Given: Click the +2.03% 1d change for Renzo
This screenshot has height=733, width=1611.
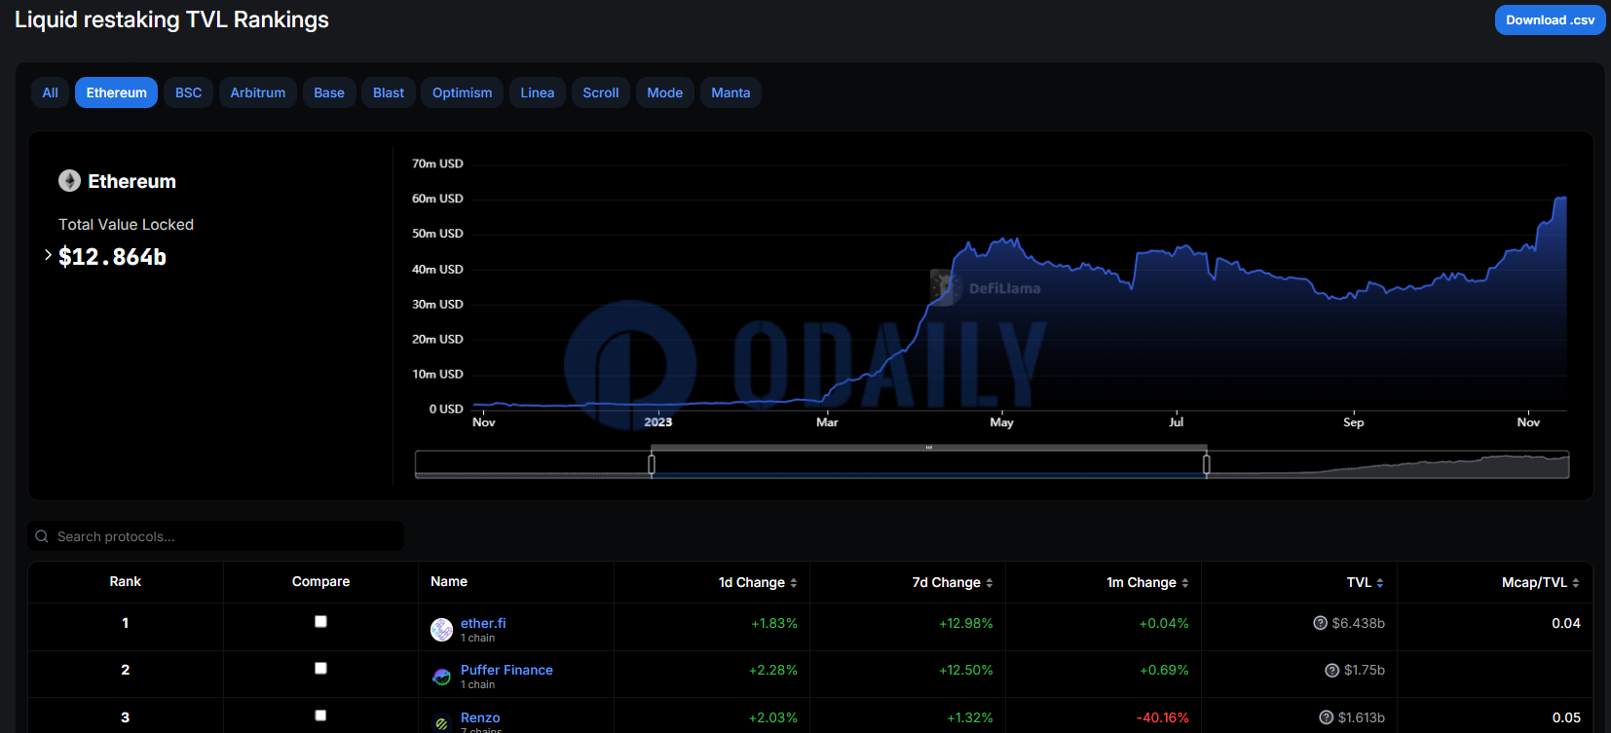Looking at the screenshot, I should pos(773,717).
